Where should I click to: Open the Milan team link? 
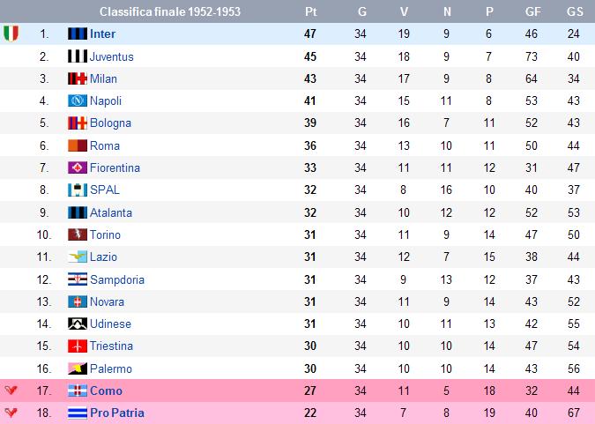tap(103, 78)
